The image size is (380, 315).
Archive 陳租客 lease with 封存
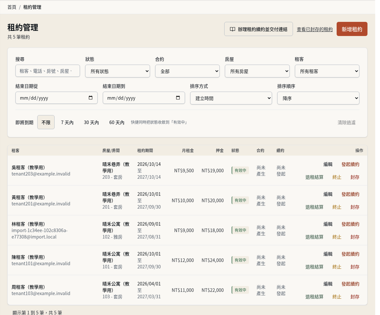point(355,267)
